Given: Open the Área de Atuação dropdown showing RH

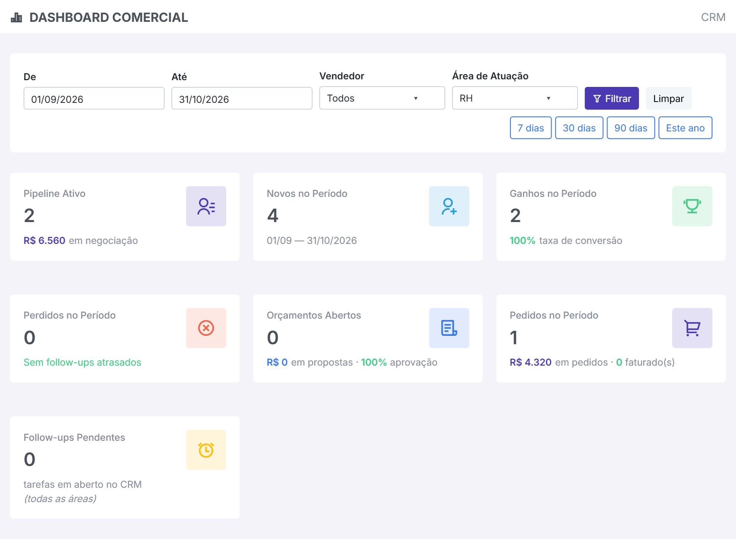Looking at the screenshot, I should click(x=515, y=98).
